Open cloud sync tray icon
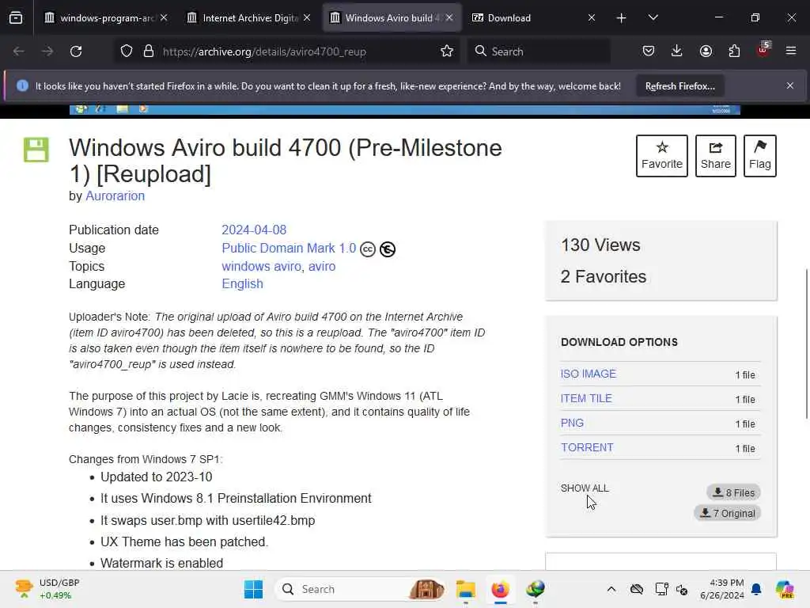Screen dimensions: 810x608 (x=637, y=589)
